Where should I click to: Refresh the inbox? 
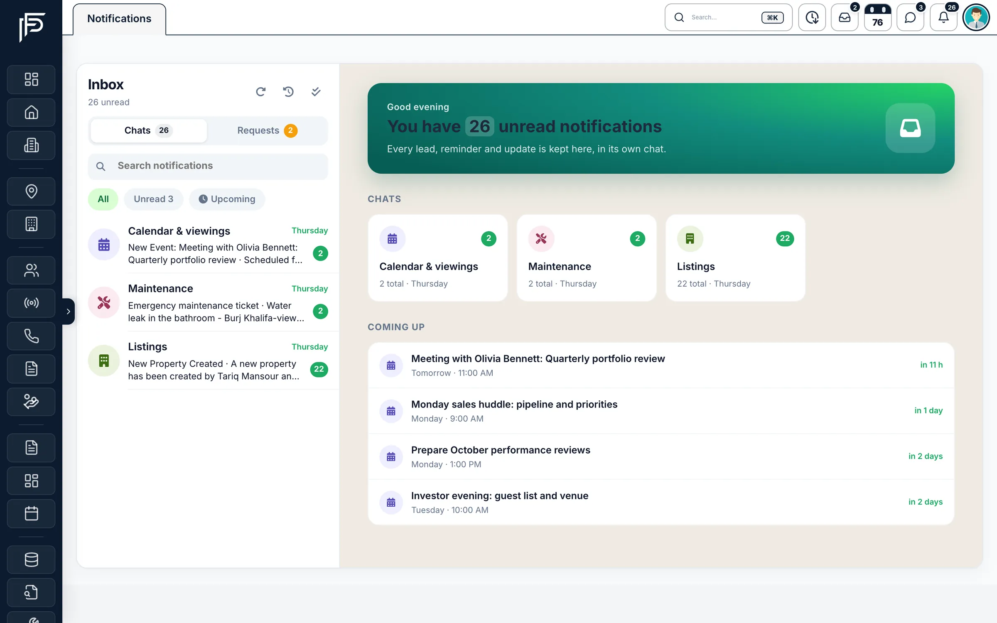[260, 91]
